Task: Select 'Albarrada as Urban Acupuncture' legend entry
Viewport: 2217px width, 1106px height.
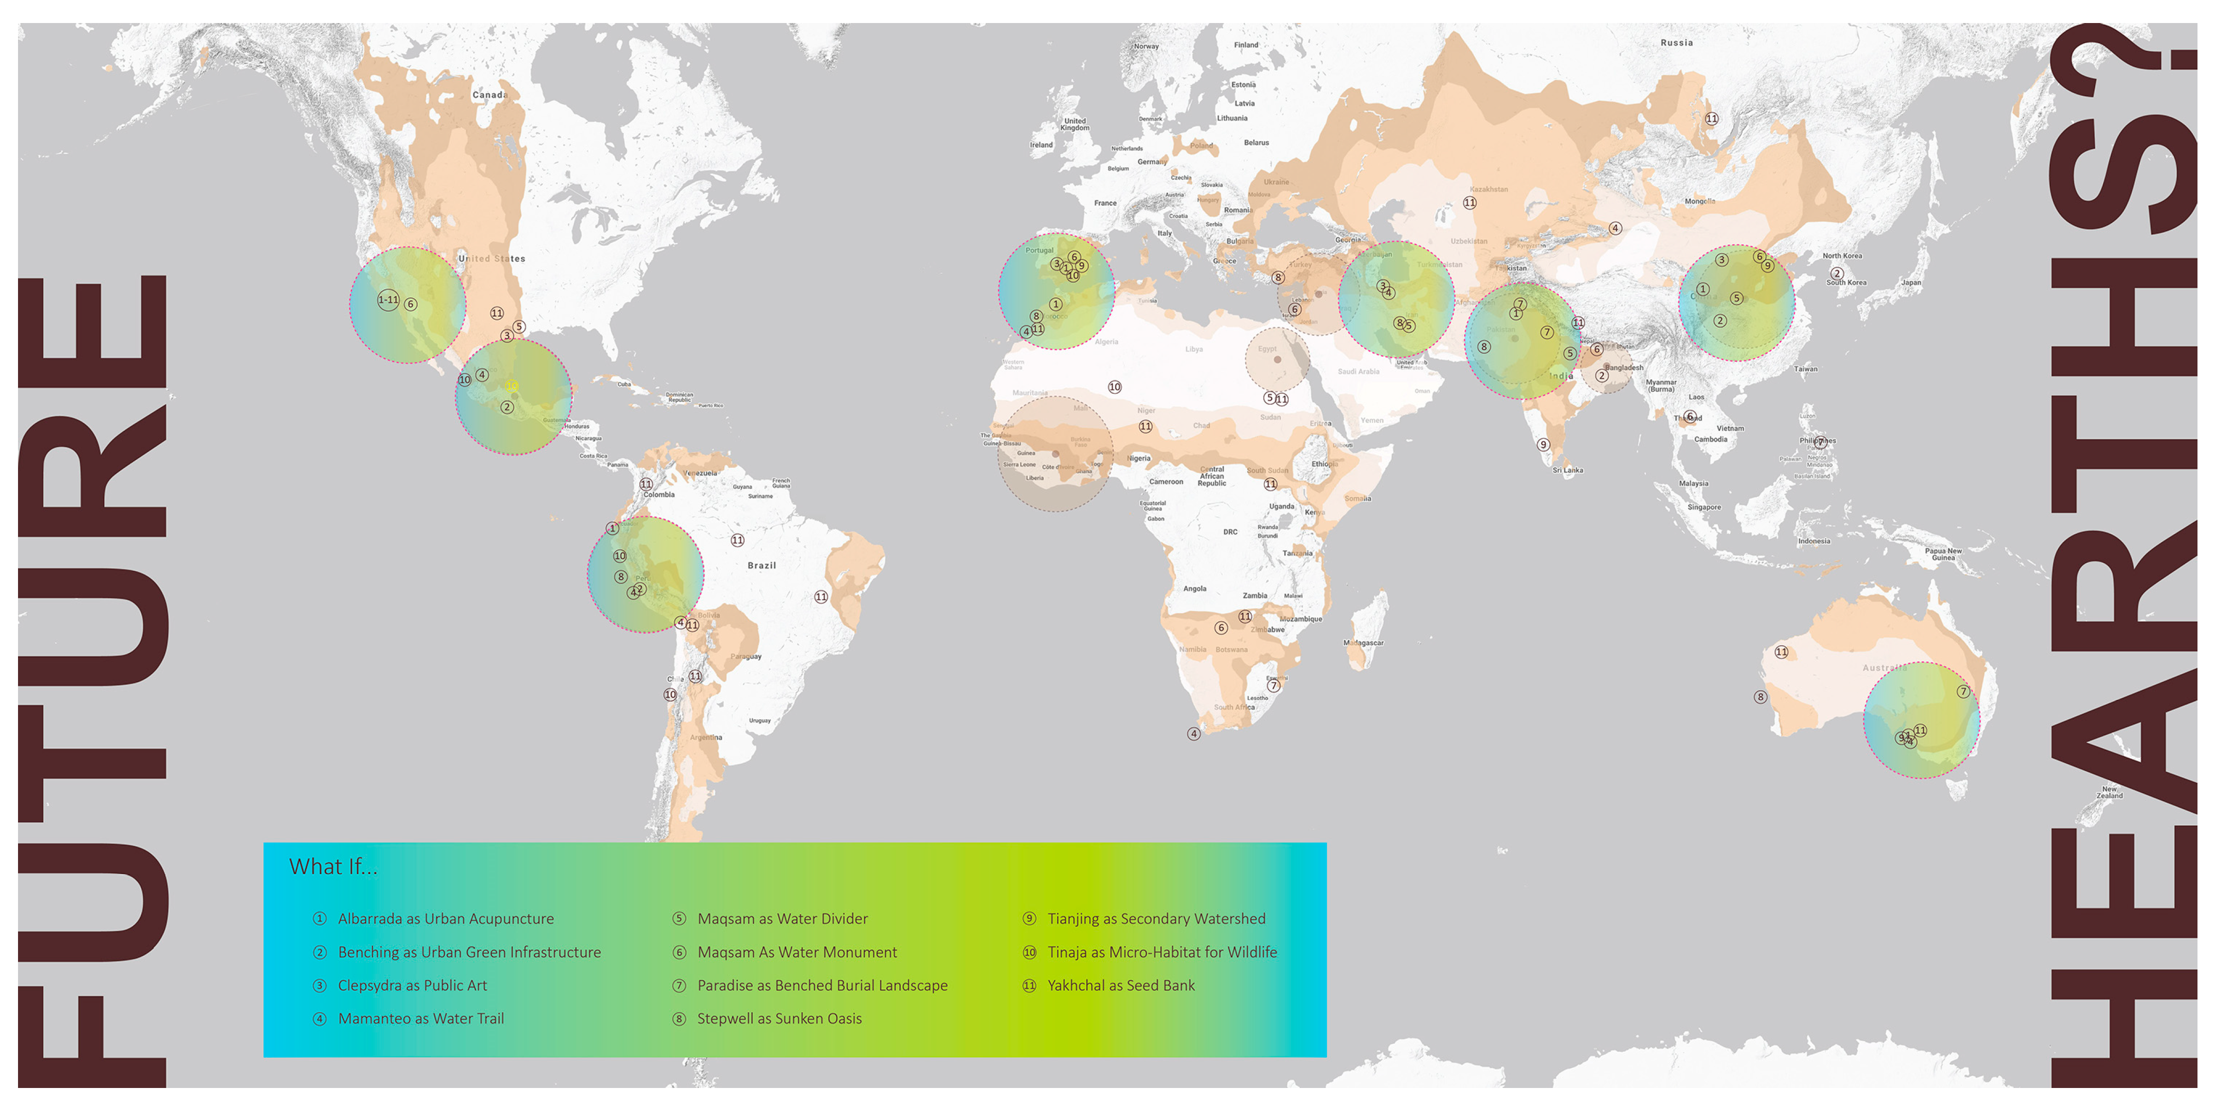Action: [445, 918]
